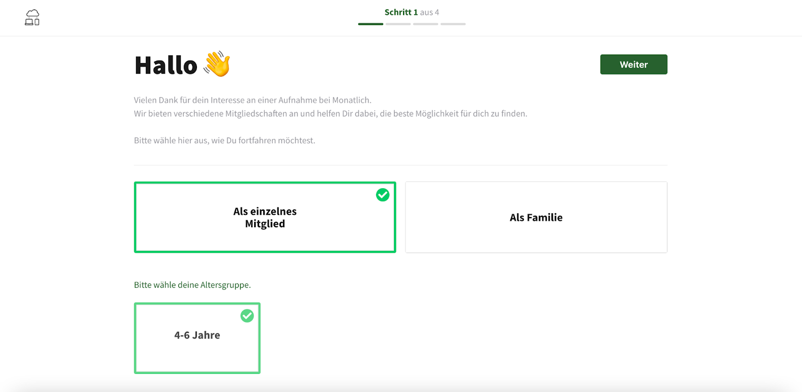Continue with the Weiter button
Screen dimensions: 802x392
tap(634, 65)
